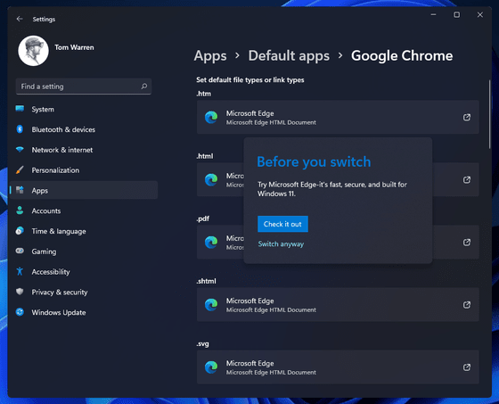Click the .svg file type label
This screenshot has height=404, width=499.
coord(203,343)
